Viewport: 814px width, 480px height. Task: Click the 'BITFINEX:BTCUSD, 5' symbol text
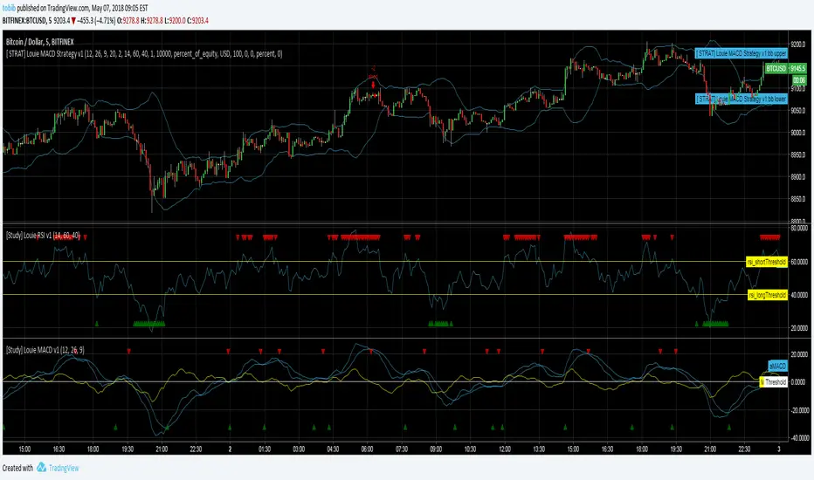point(27,21)
